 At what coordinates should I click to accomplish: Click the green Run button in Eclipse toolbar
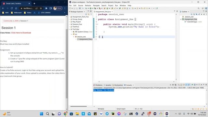(x=90, y=8)
